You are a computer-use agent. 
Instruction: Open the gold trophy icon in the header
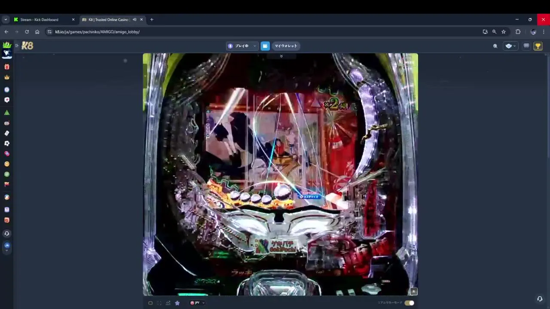538,46
